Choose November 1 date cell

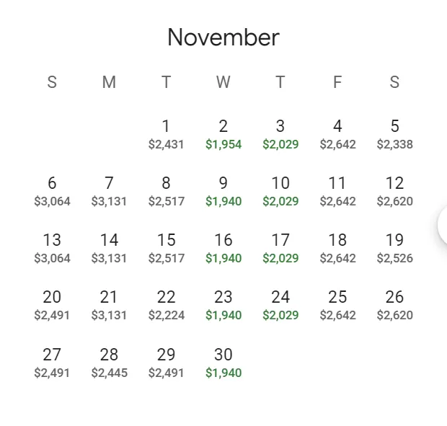tap(167, 134)
